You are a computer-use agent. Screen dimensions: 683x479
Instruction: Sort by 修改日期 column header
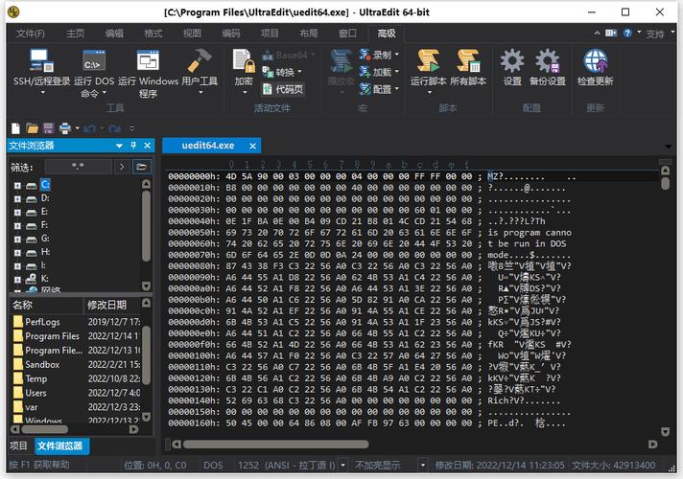[112, 305]
